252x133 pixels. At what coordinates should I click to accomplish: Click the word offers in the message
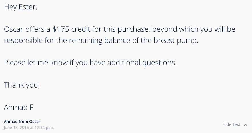pos(35,29)
